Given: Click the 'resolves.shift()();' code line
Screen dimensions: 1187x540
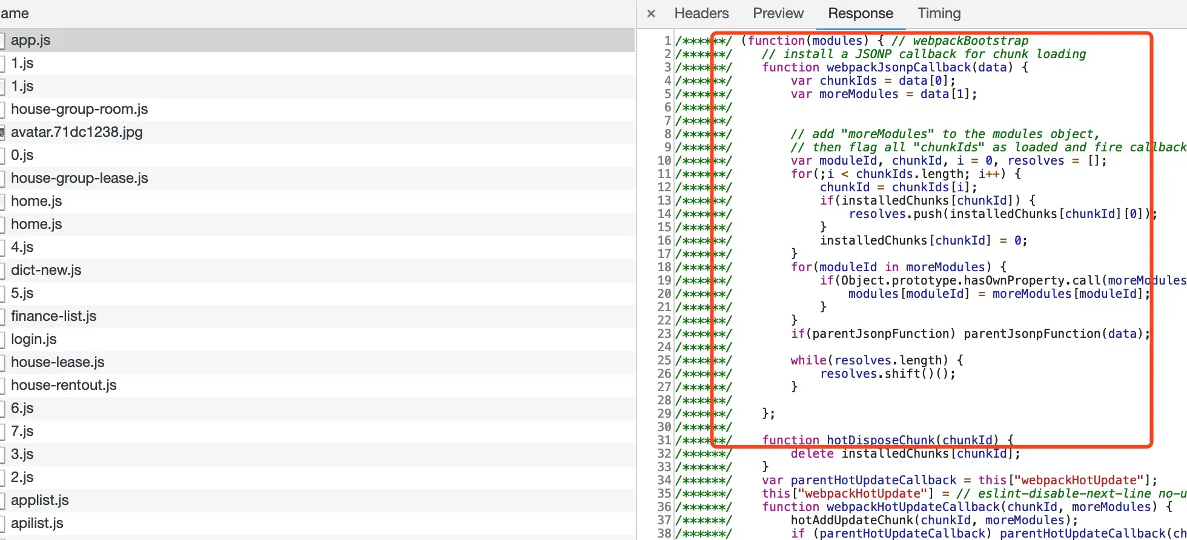Looking at the screenshot, I should click(887, 374).
